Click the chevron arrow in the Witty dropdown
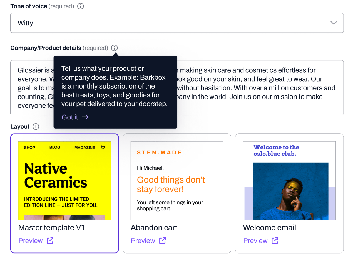353x258 pixels. tap(334, 23)
